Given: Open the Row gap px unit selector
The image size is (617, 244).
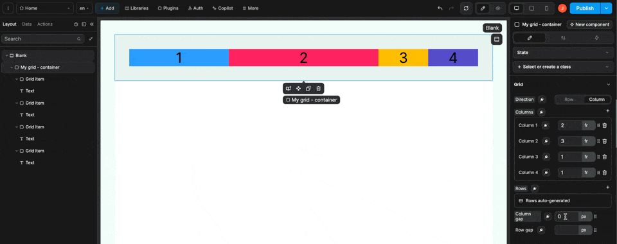Looking at the screenshot, I should 585,231.
